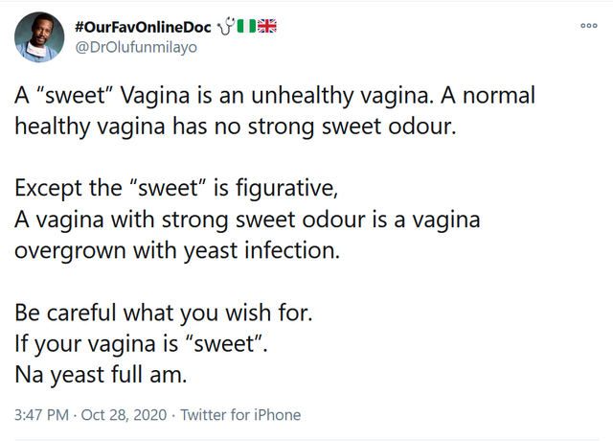The height and width of the screenshot is (441, 613).
Task: Click the 'overgrown with yeast infection' line
Action: point(177,251)
